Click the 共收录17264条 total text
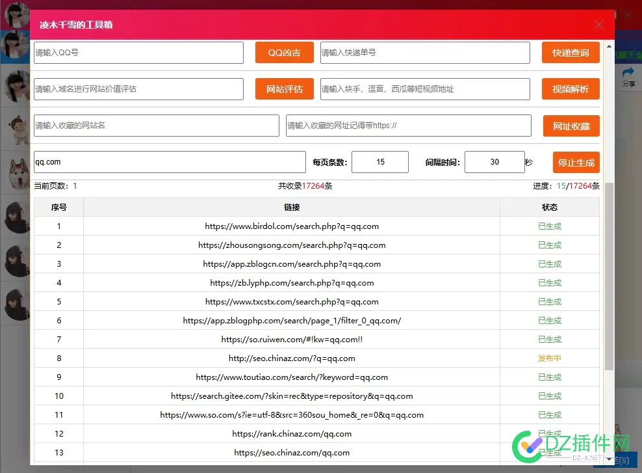Screen dimensions: 642x473 click(x=305, y=186)
